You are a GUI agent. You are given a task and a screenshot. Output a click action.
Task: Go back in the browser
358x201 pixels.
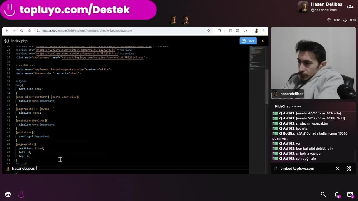pos(7,31)
